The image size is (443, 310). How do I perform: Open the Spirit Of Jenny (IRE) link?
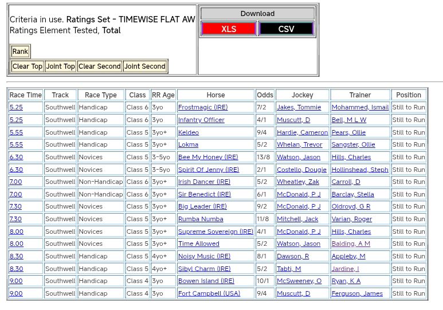[209, 170]
